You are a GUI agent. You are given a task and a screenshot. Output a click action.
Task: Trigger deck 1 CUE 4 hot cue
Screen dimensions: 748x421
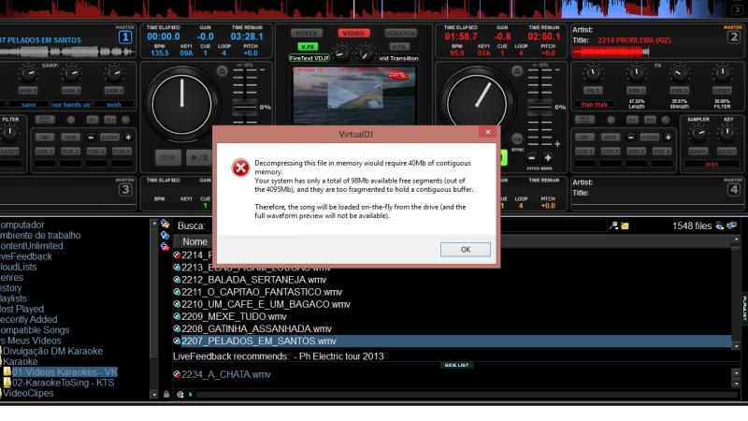(x=122, y=152)
